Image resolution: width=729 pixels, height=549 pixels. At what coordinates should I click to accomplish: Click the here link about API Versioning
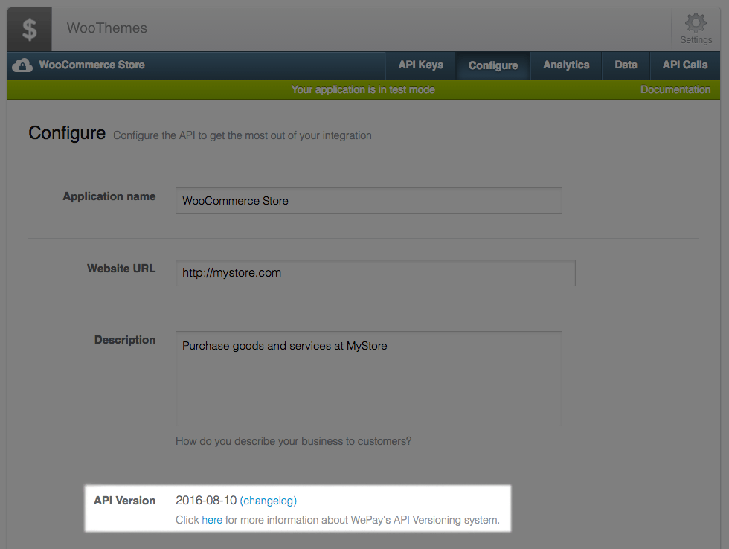tap(212, 520)
